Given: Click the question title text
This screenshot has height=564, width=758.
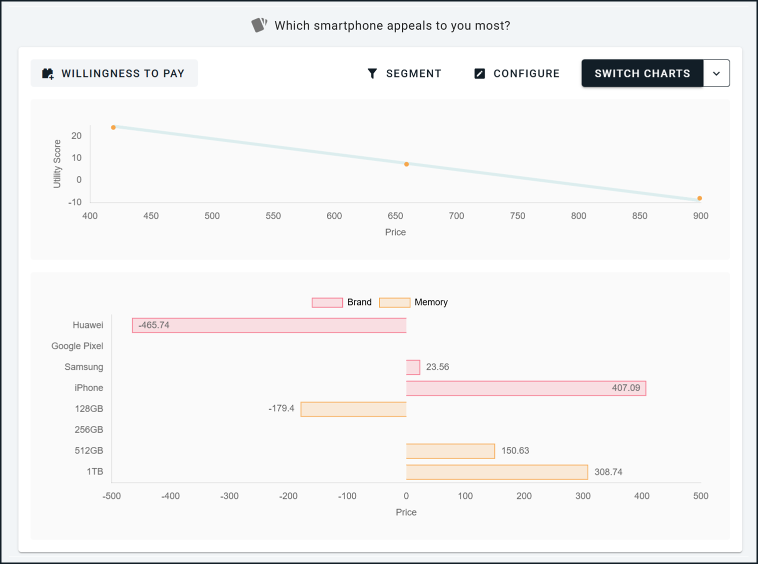Looking at the screenshot, I should pos(392,25).
